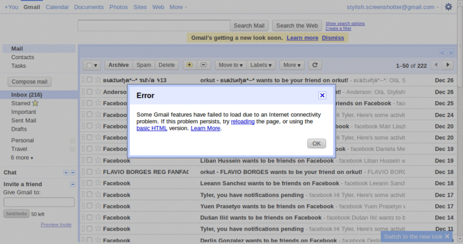Star the first orkut email dated Dec 26
The height and width of the screenshot is (244, 463).
coord(98,80)
